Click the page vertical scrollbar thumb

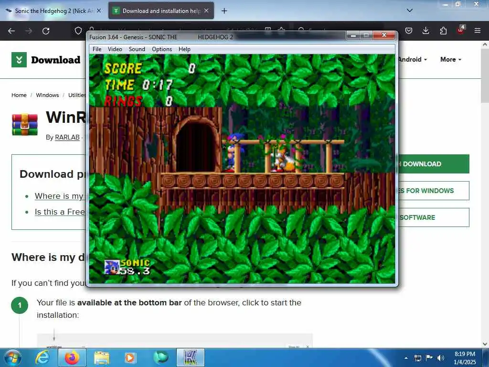pos(485,76)
